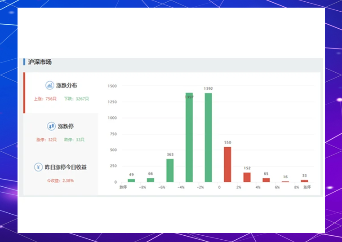
Task: Click the 跌停: 33只 text
Action: click(x=74, y=140)
